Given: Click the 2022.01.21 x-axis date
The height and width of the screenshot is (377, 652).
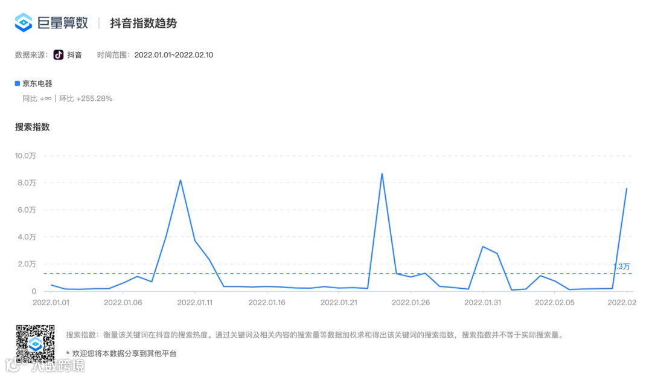Looking at the screenshot, I should [x=339, y=303].
